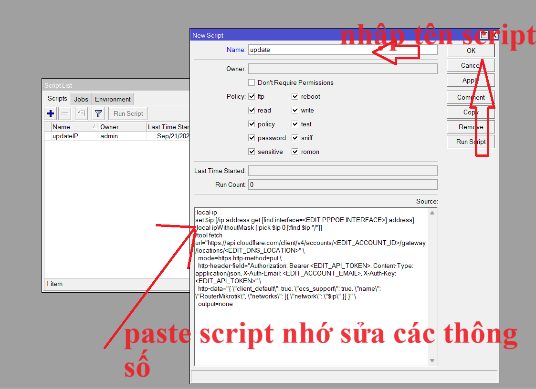The width and height of the screenshot is (536, 389).
Task: Click the Cancel button
Action: point(471,65)
